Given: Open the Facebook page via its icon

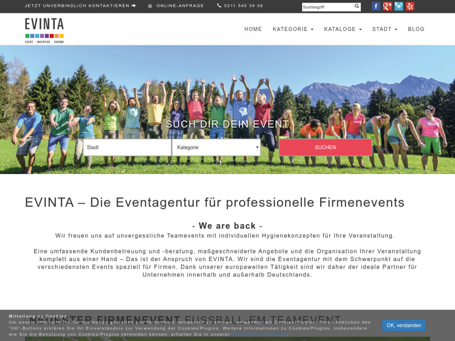Looking at the screenshot, I should pyautogui.click(x=376, y=6).
